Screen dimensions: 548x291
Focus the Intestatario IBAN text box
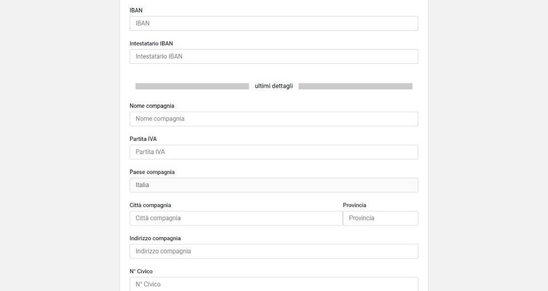[x=273, y=56]
